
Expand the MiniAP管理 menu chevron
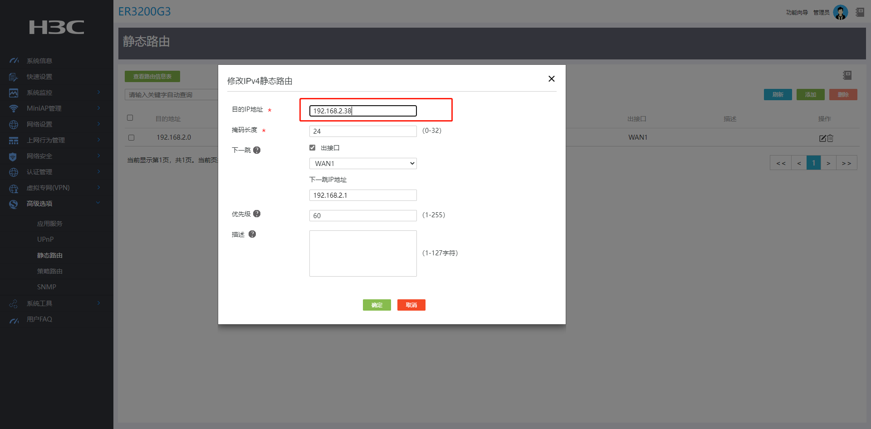[98, 108]
